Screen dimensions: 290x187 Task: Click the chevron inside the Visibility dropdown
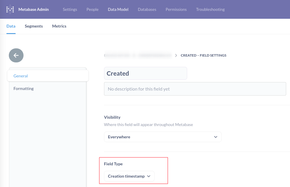coord(215,137)
